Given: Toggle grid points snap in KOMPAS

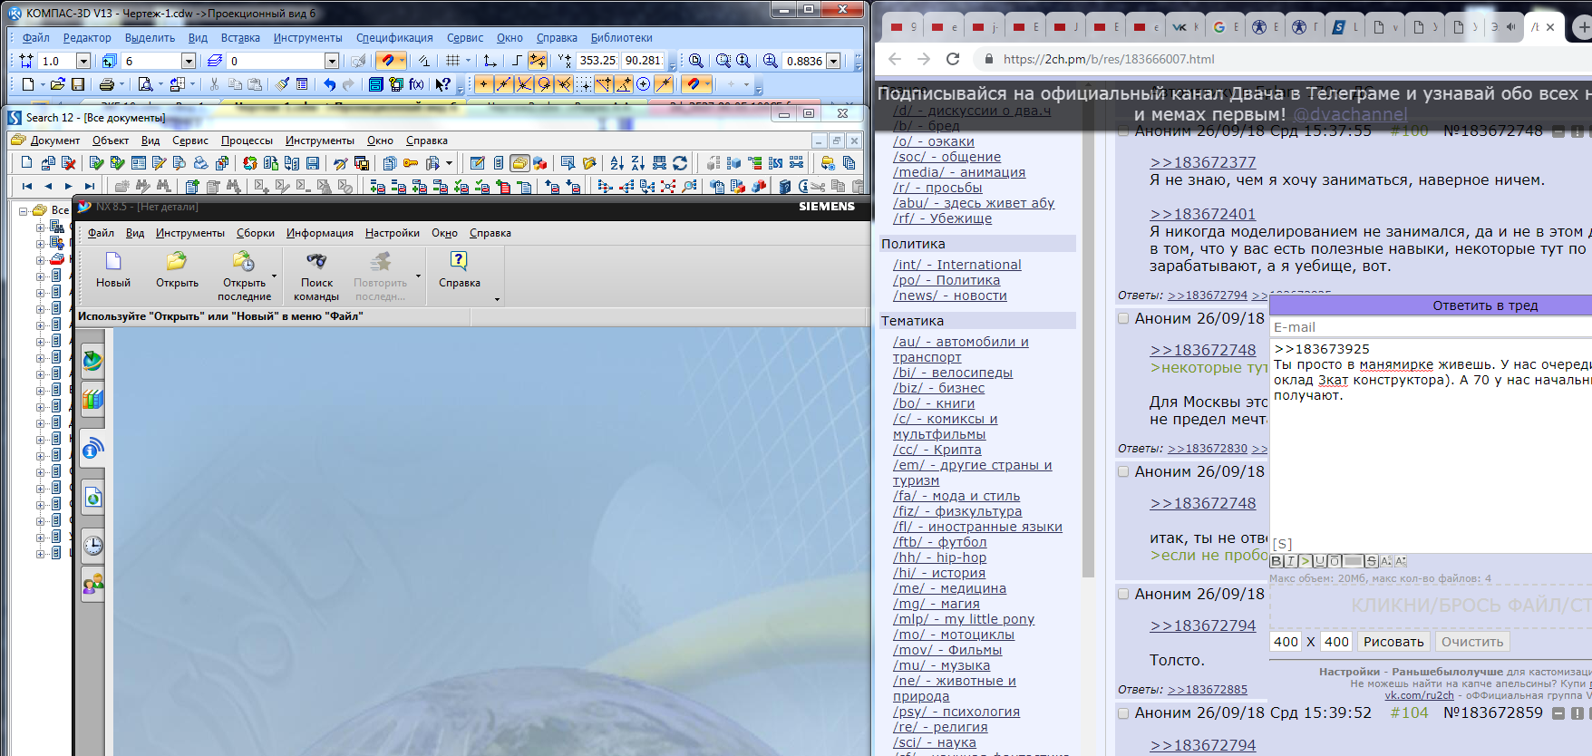Looking at the screenshot, I should pos(583,84).
